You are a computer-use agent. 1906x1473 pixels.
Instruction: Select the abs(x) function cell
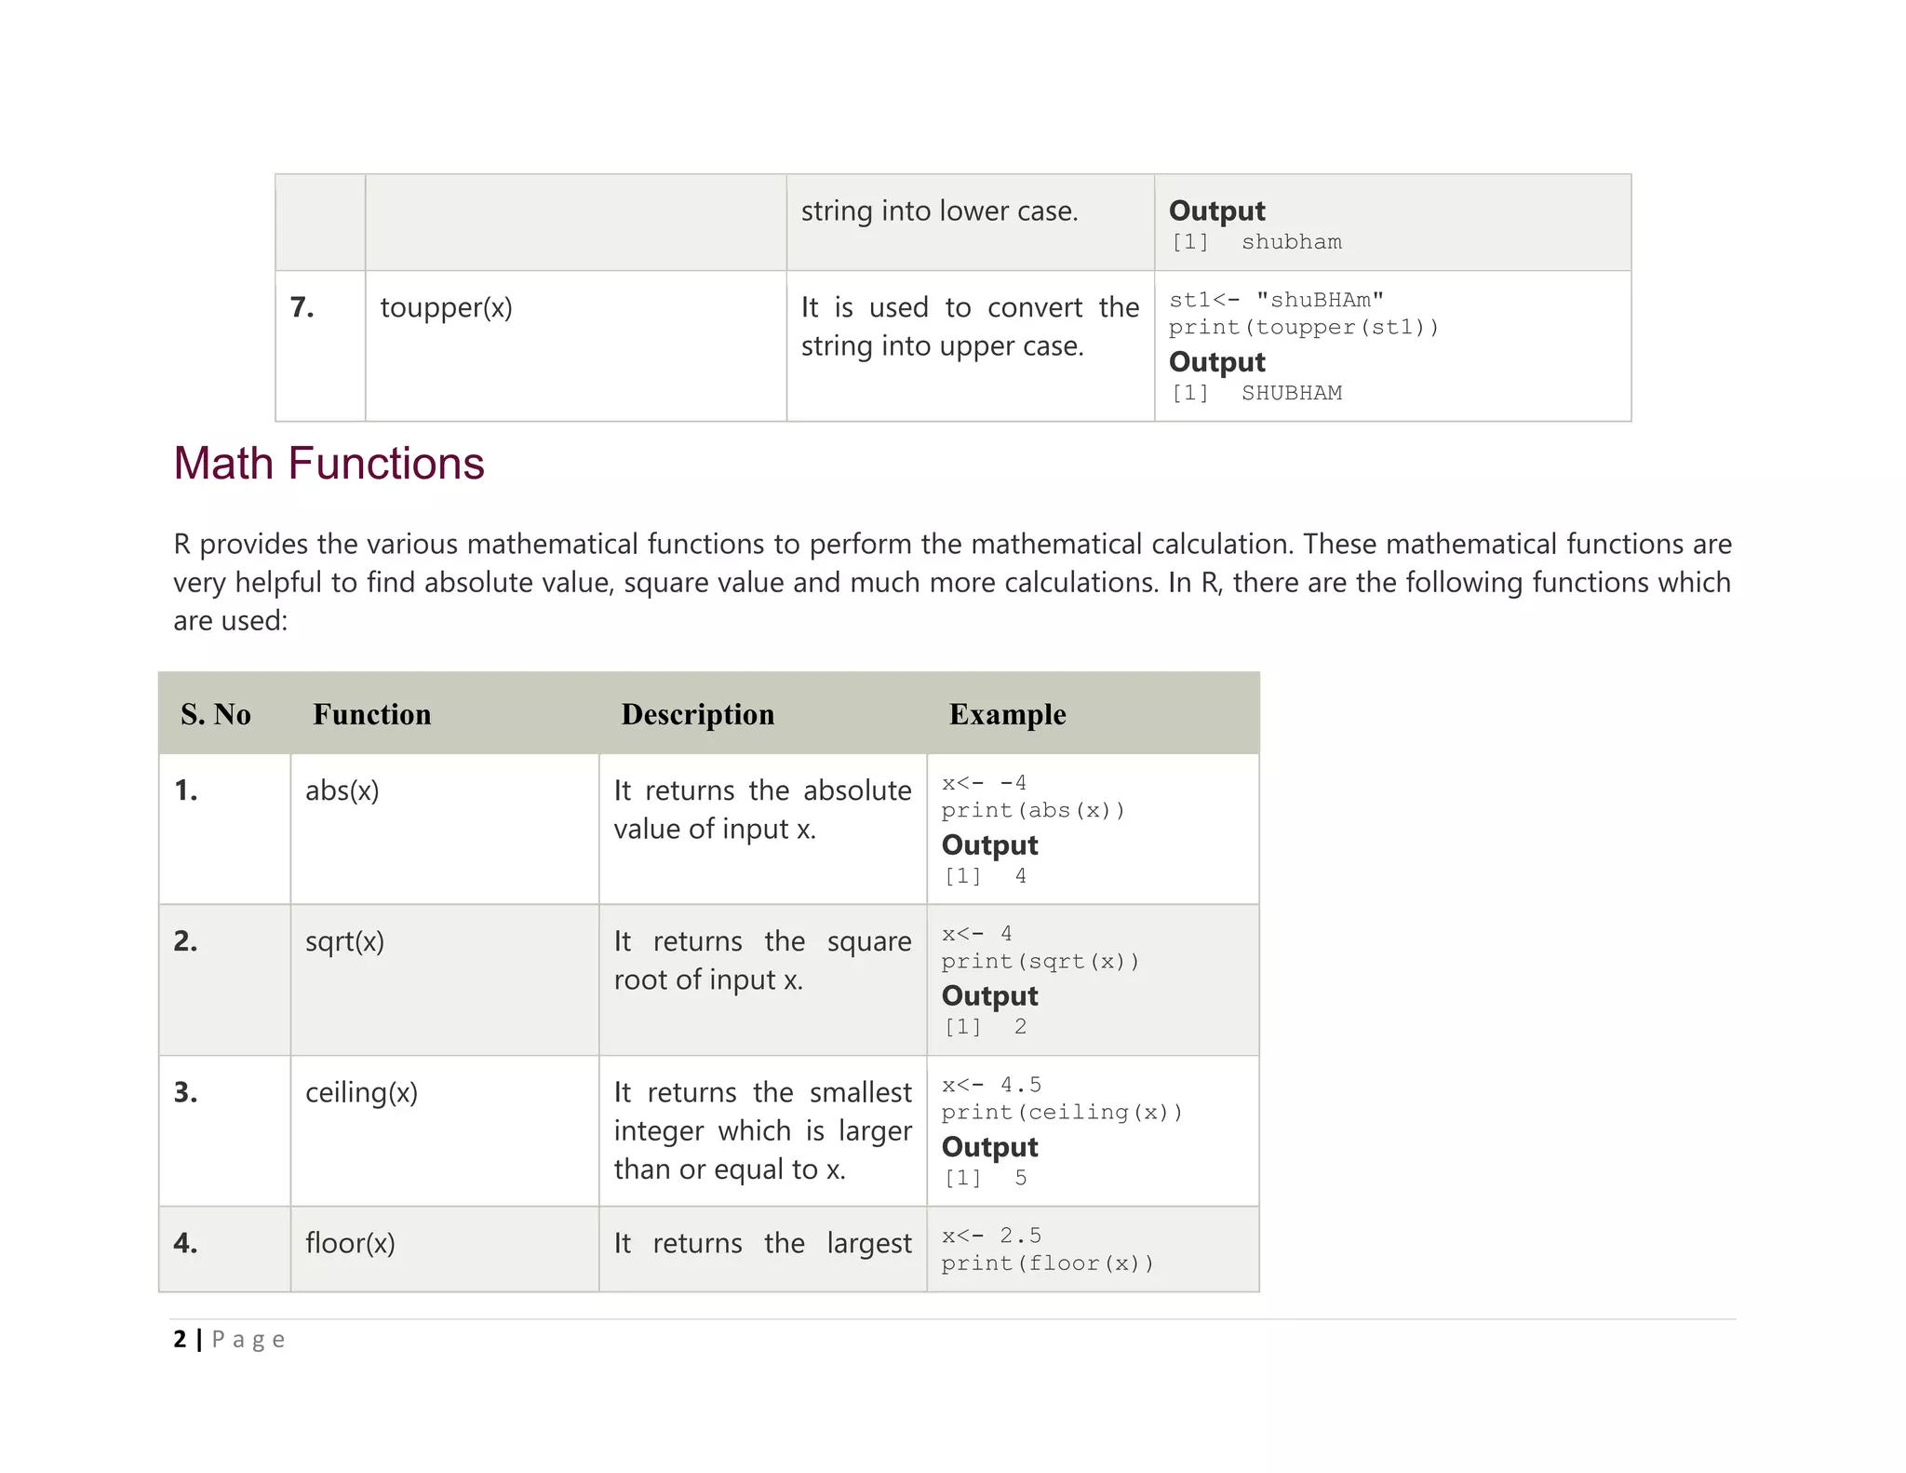(342, 791)
